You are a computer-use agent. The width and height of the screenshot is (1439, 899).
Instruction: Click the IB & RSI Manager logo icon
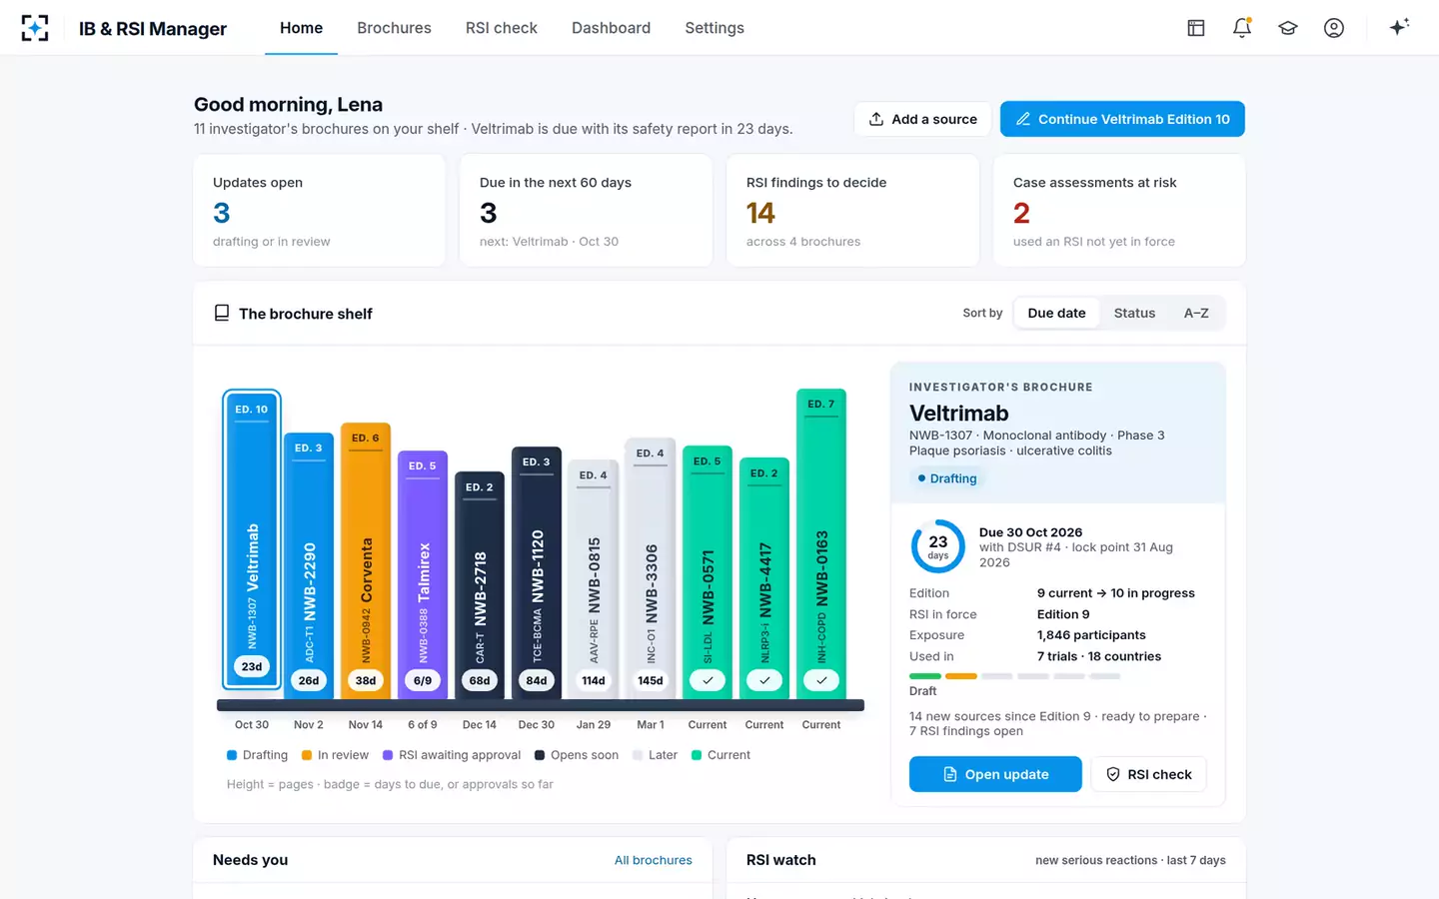35,28
